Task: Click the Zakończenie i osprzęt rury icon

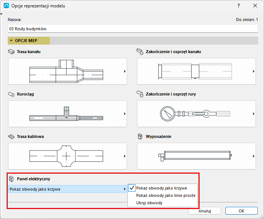Action: click(x=140, y=94)
